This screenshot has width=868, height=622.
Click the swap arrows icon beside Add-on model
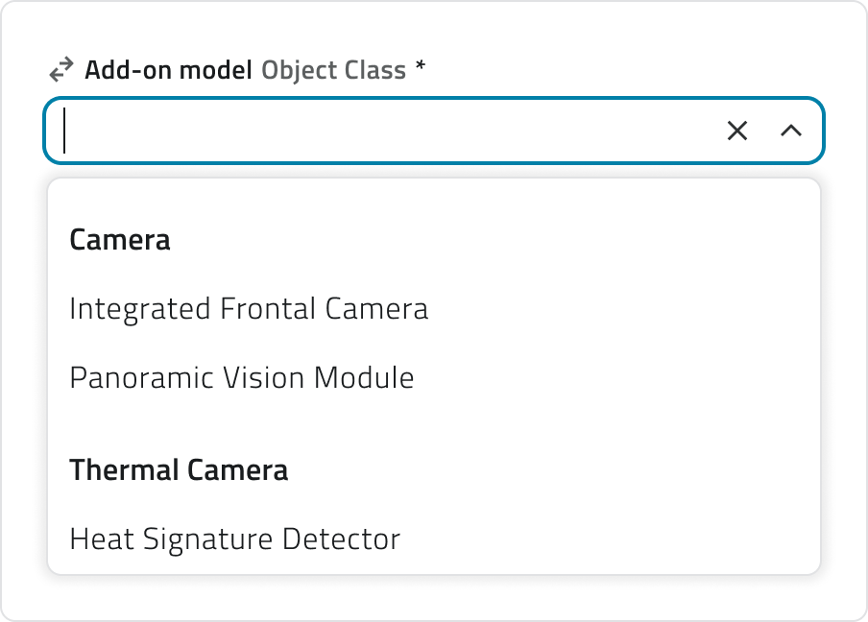[x=60, y=68]
